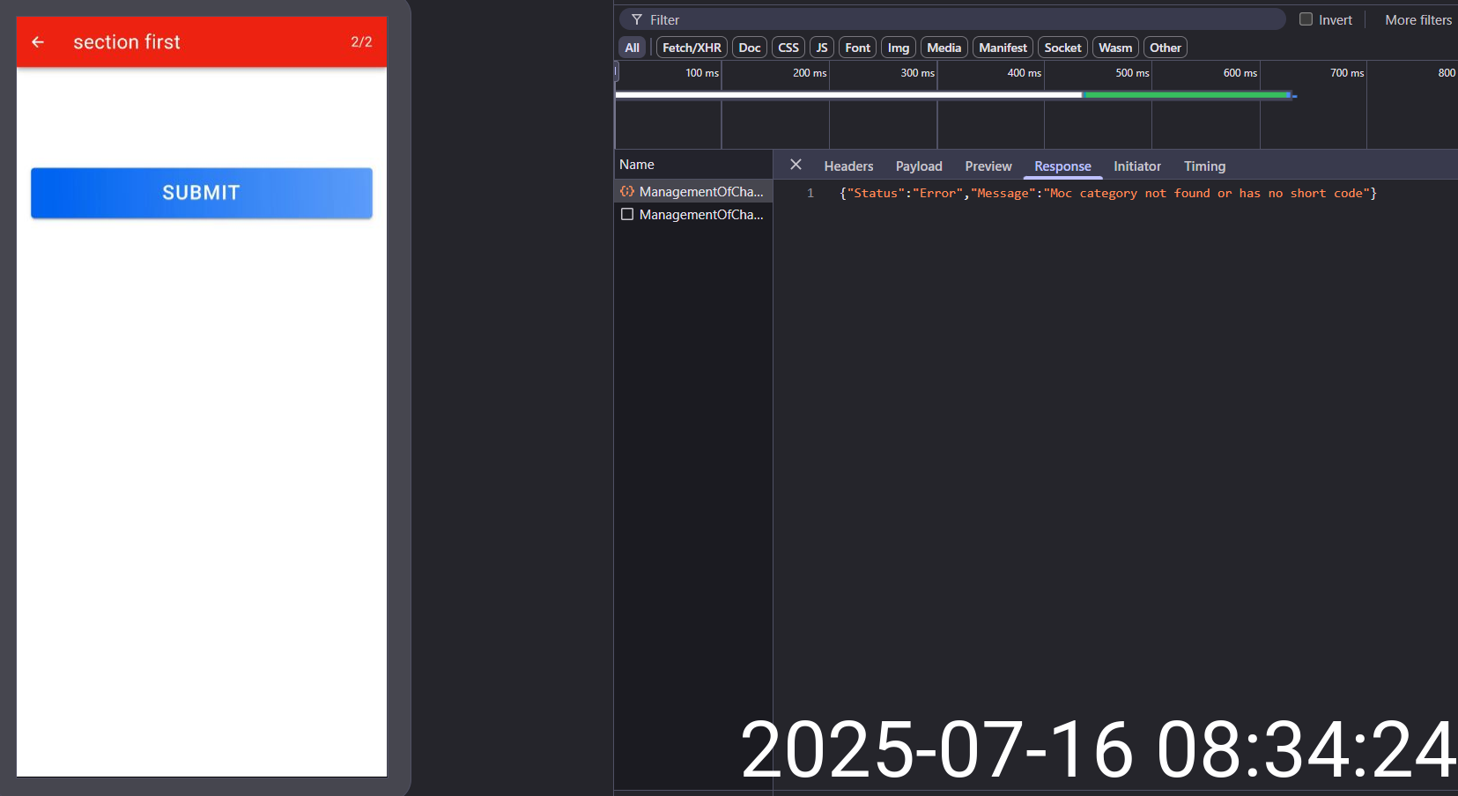Click the Name column header

637,165
